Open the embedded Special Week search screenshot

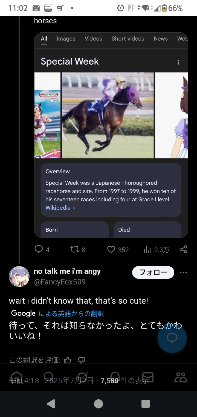pyautogui.click(x=111, y=135)
